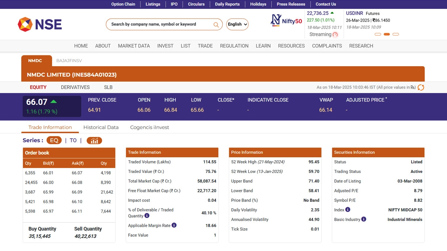
Task: Click info icon beside Deliverable / Traded Quantity
Action: pos(147,216)
